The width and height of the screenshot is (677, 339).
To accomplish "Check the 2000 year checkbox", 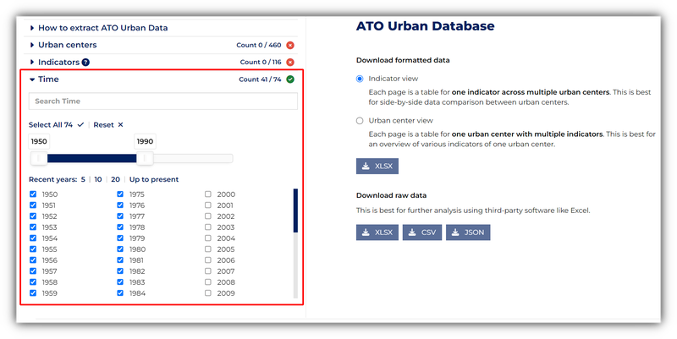I will [x=208, y=194].
